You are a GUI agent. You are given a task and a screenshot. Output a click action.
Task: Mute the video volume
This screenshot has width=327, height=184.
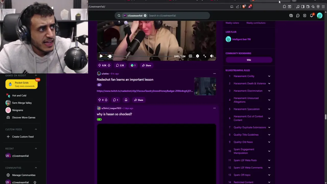[212, 56]
